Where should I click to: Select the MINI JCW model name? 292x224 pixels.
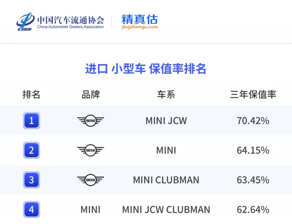click(x=166, y=121)
